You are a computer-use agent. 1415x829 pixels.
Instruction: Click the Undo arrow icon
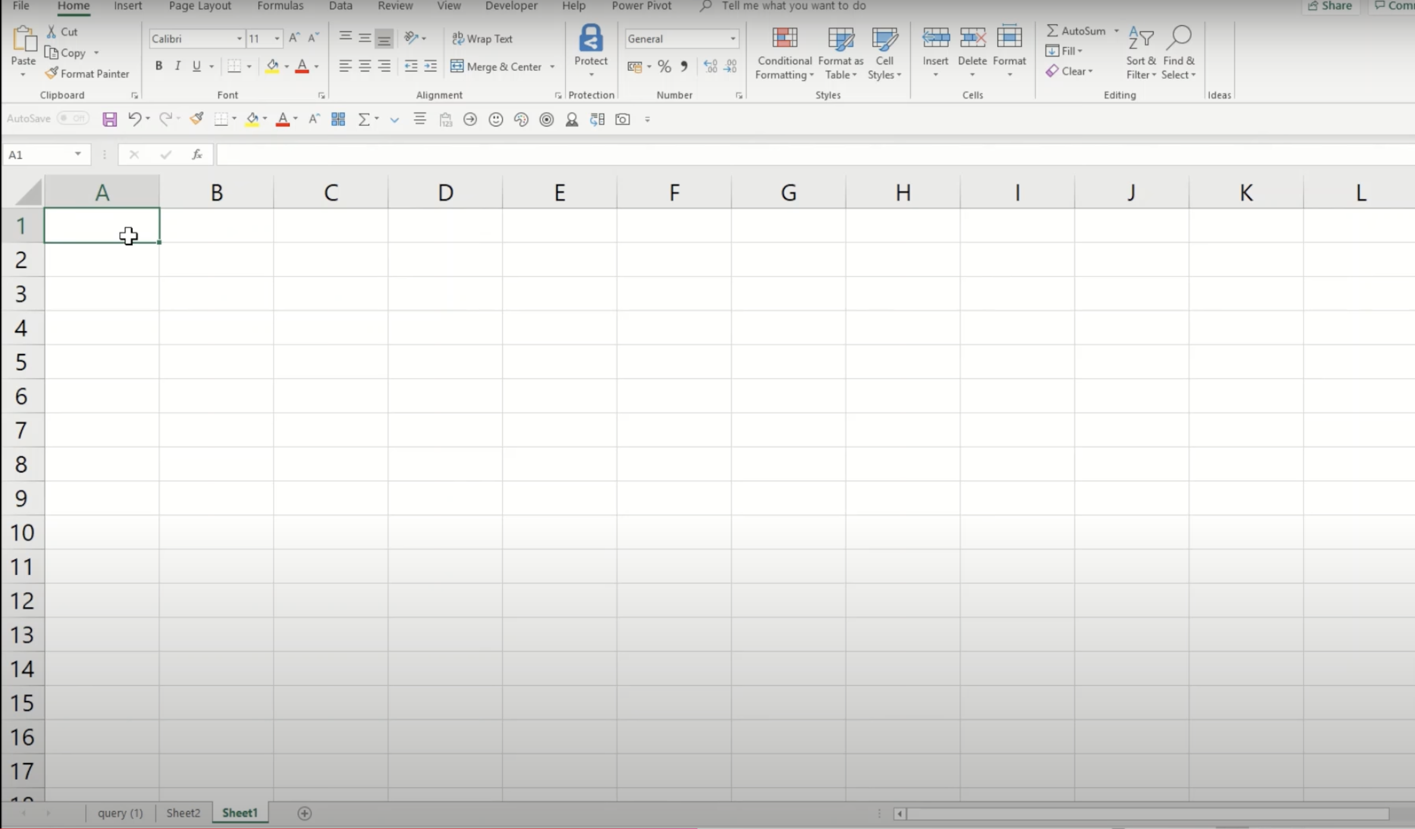click(x=134, y=119)
